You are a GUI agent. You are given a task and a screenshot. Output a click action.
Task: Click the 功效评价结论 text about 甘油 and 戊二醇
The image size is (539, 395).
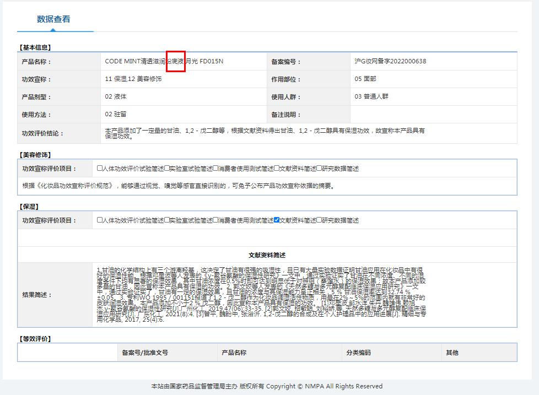click(x=265, y=133)
